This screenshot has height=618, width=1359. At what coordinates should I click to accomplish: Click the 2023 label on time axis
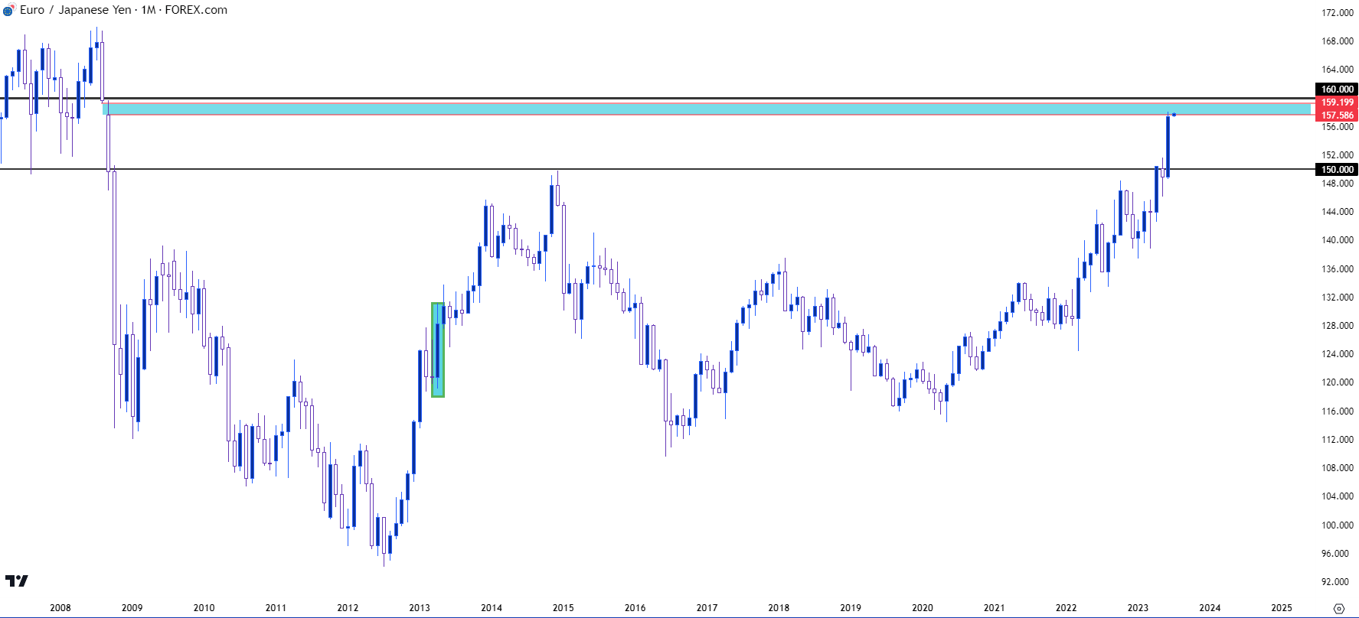[x=1138, y=608]
